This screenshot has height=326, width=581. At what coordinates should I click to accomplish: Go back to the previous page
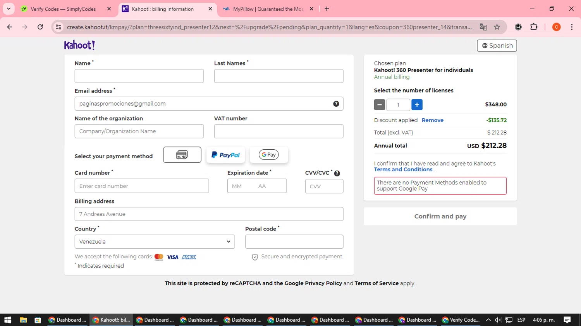point(10,27)
